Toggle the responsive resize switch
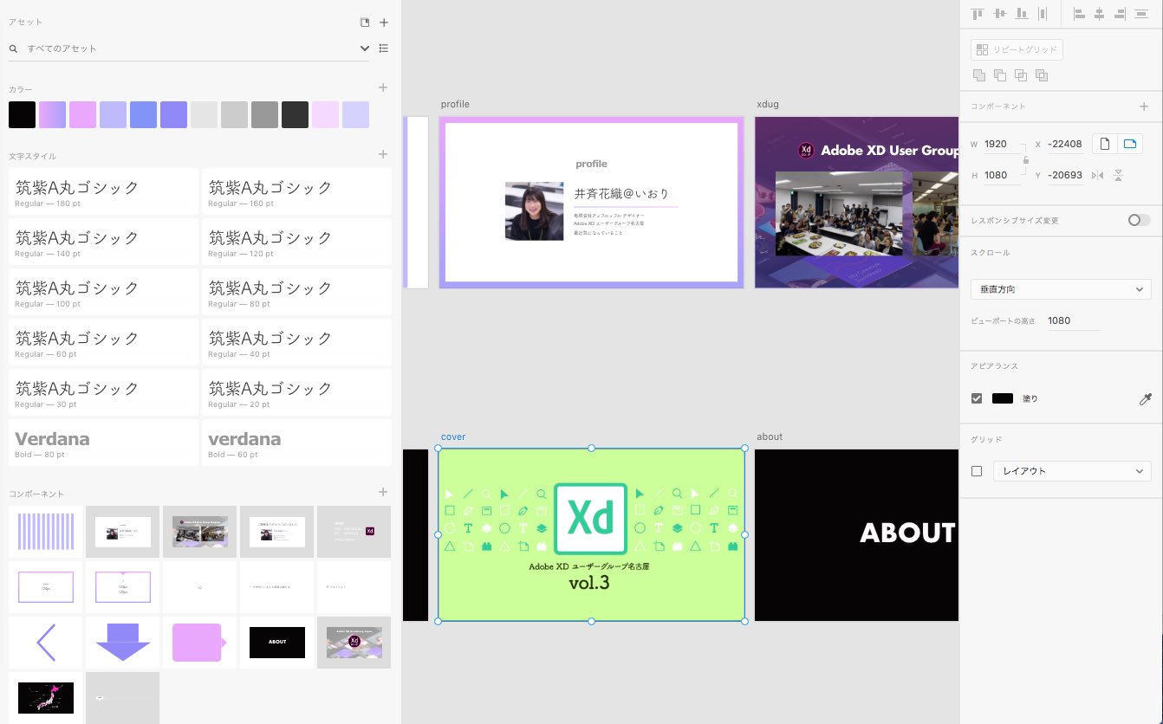The image size is (1163, 724). coord(1139,220)
